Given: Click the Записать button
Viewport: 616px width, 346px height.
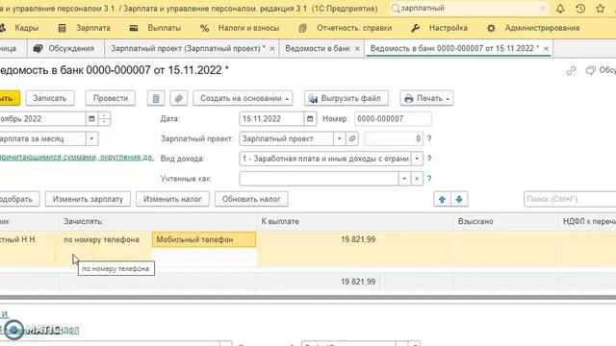Looking at the screenshot, I should pos(50,98).
